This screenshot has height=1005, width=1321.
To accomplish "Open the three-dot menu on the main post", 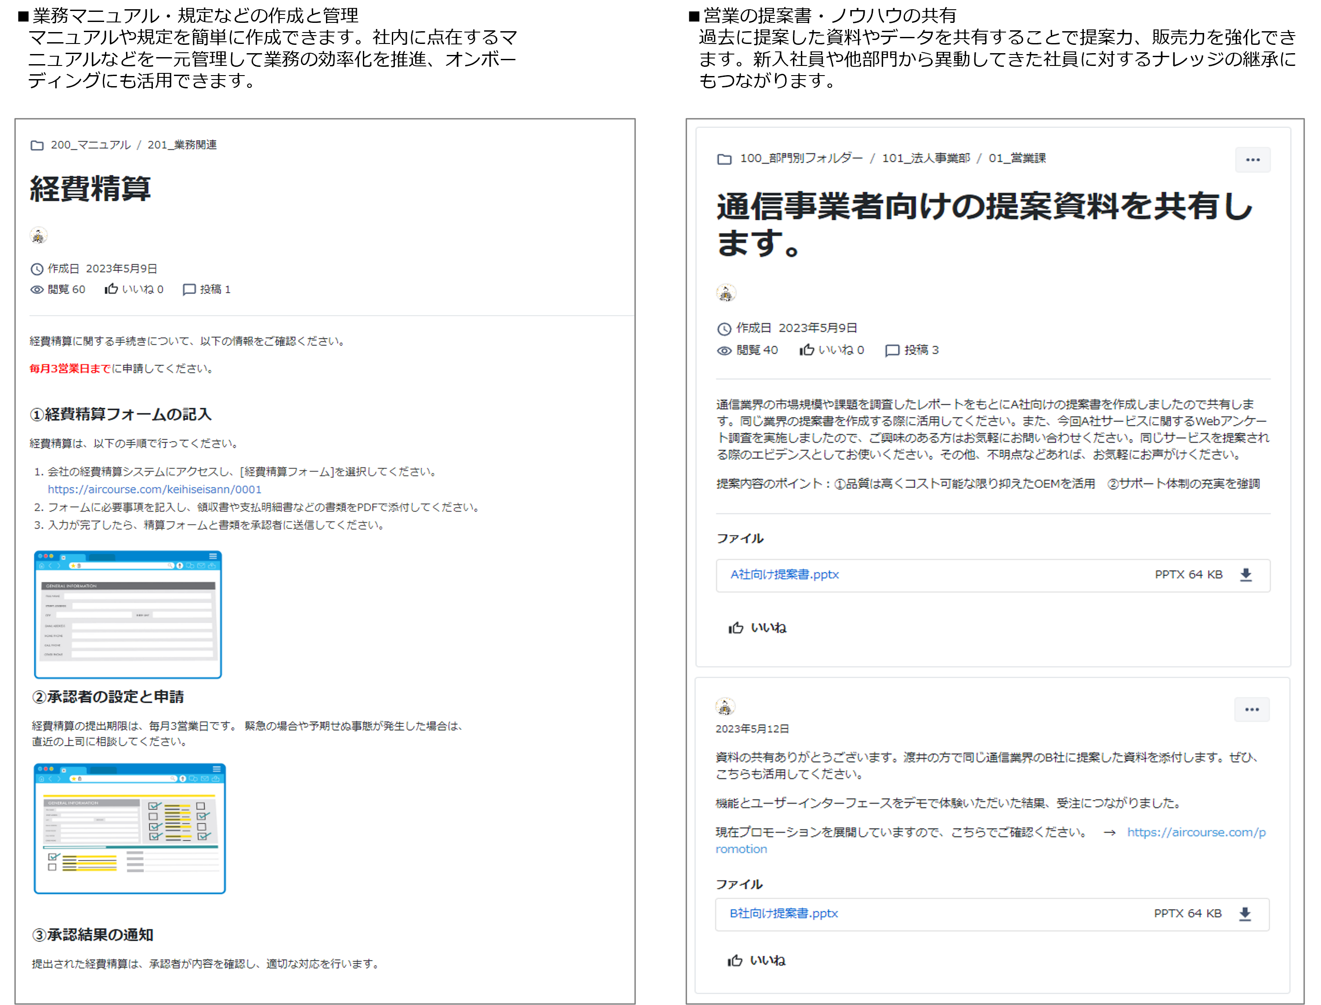I will [x=1252, y=160].
